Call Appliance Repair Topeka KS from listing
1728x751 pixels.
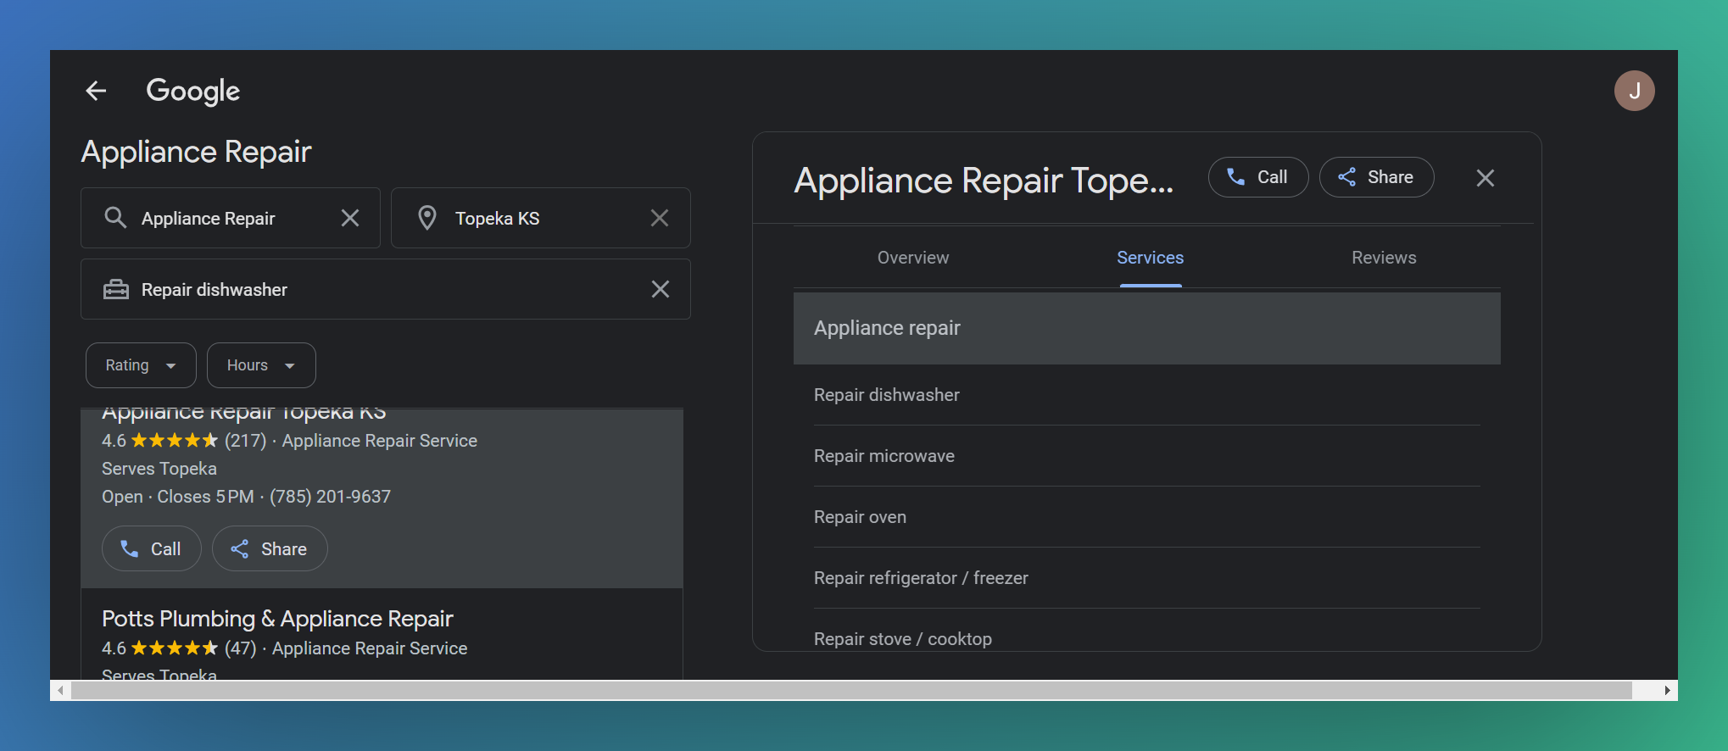click(x=152, y=548)
